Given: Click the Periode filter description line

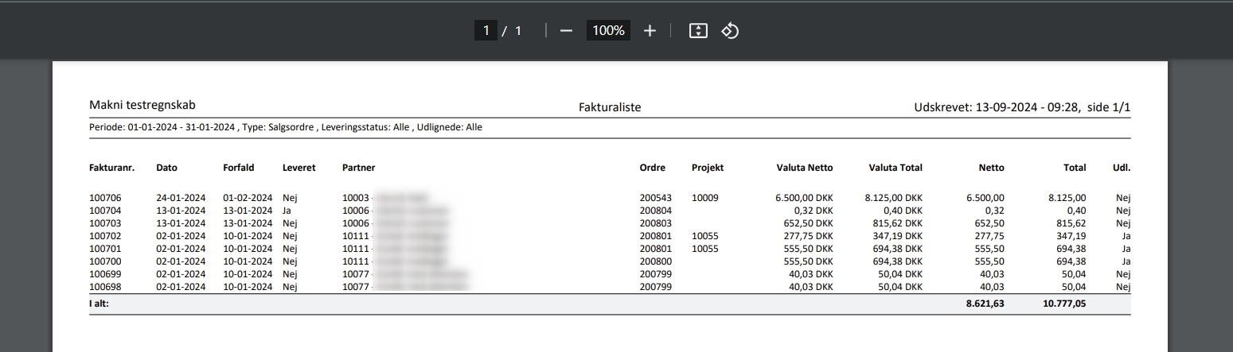Looking at the screenshot, I should click(x=285, y=127).
